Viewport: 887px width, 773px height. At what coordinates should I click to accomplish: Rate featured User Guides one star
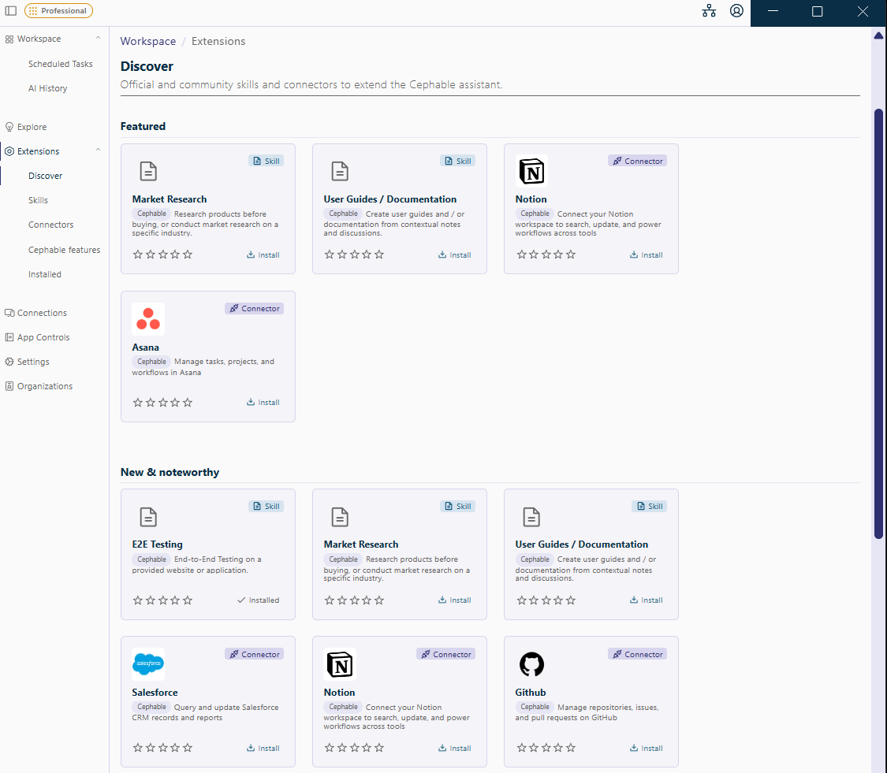pos(330,255)
